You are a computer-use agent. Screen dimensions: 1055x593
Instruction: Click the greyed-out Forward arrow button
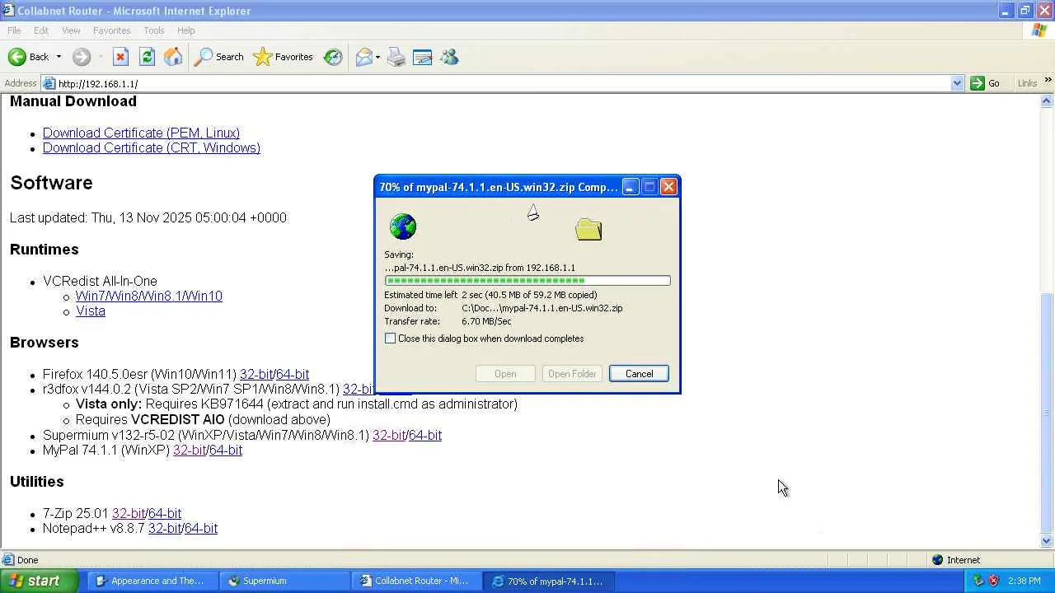81,57
